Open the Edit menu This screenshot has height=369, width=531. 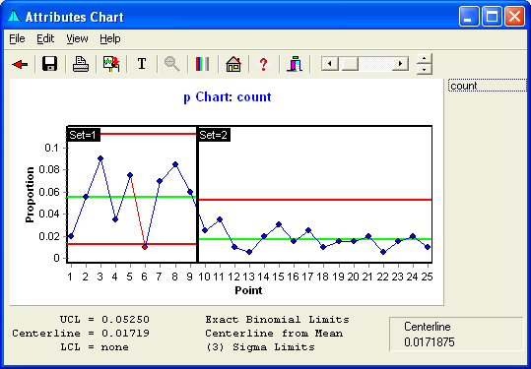[x=45, y=39]
